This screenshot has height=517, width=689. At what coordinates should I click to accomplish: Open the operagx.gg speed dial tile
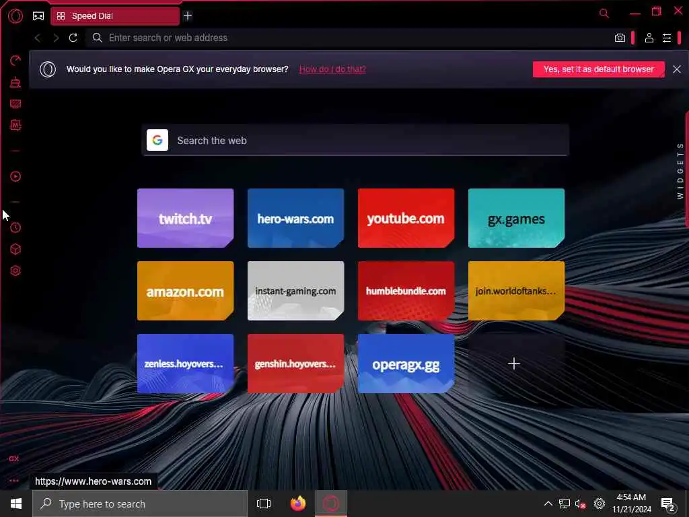(406, 363)
